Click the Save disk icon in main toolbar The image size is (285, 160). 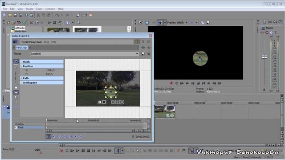(x=15, y=15)
